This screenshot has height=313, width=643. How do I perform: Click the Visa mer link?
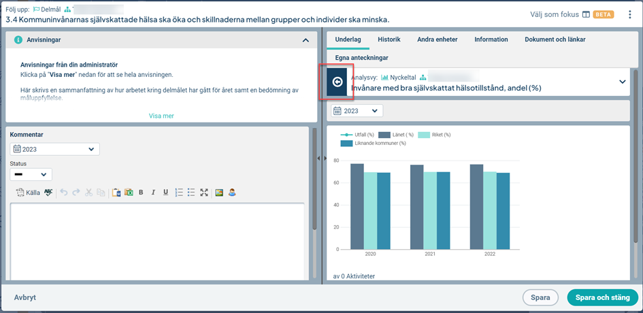coord(161,116)
